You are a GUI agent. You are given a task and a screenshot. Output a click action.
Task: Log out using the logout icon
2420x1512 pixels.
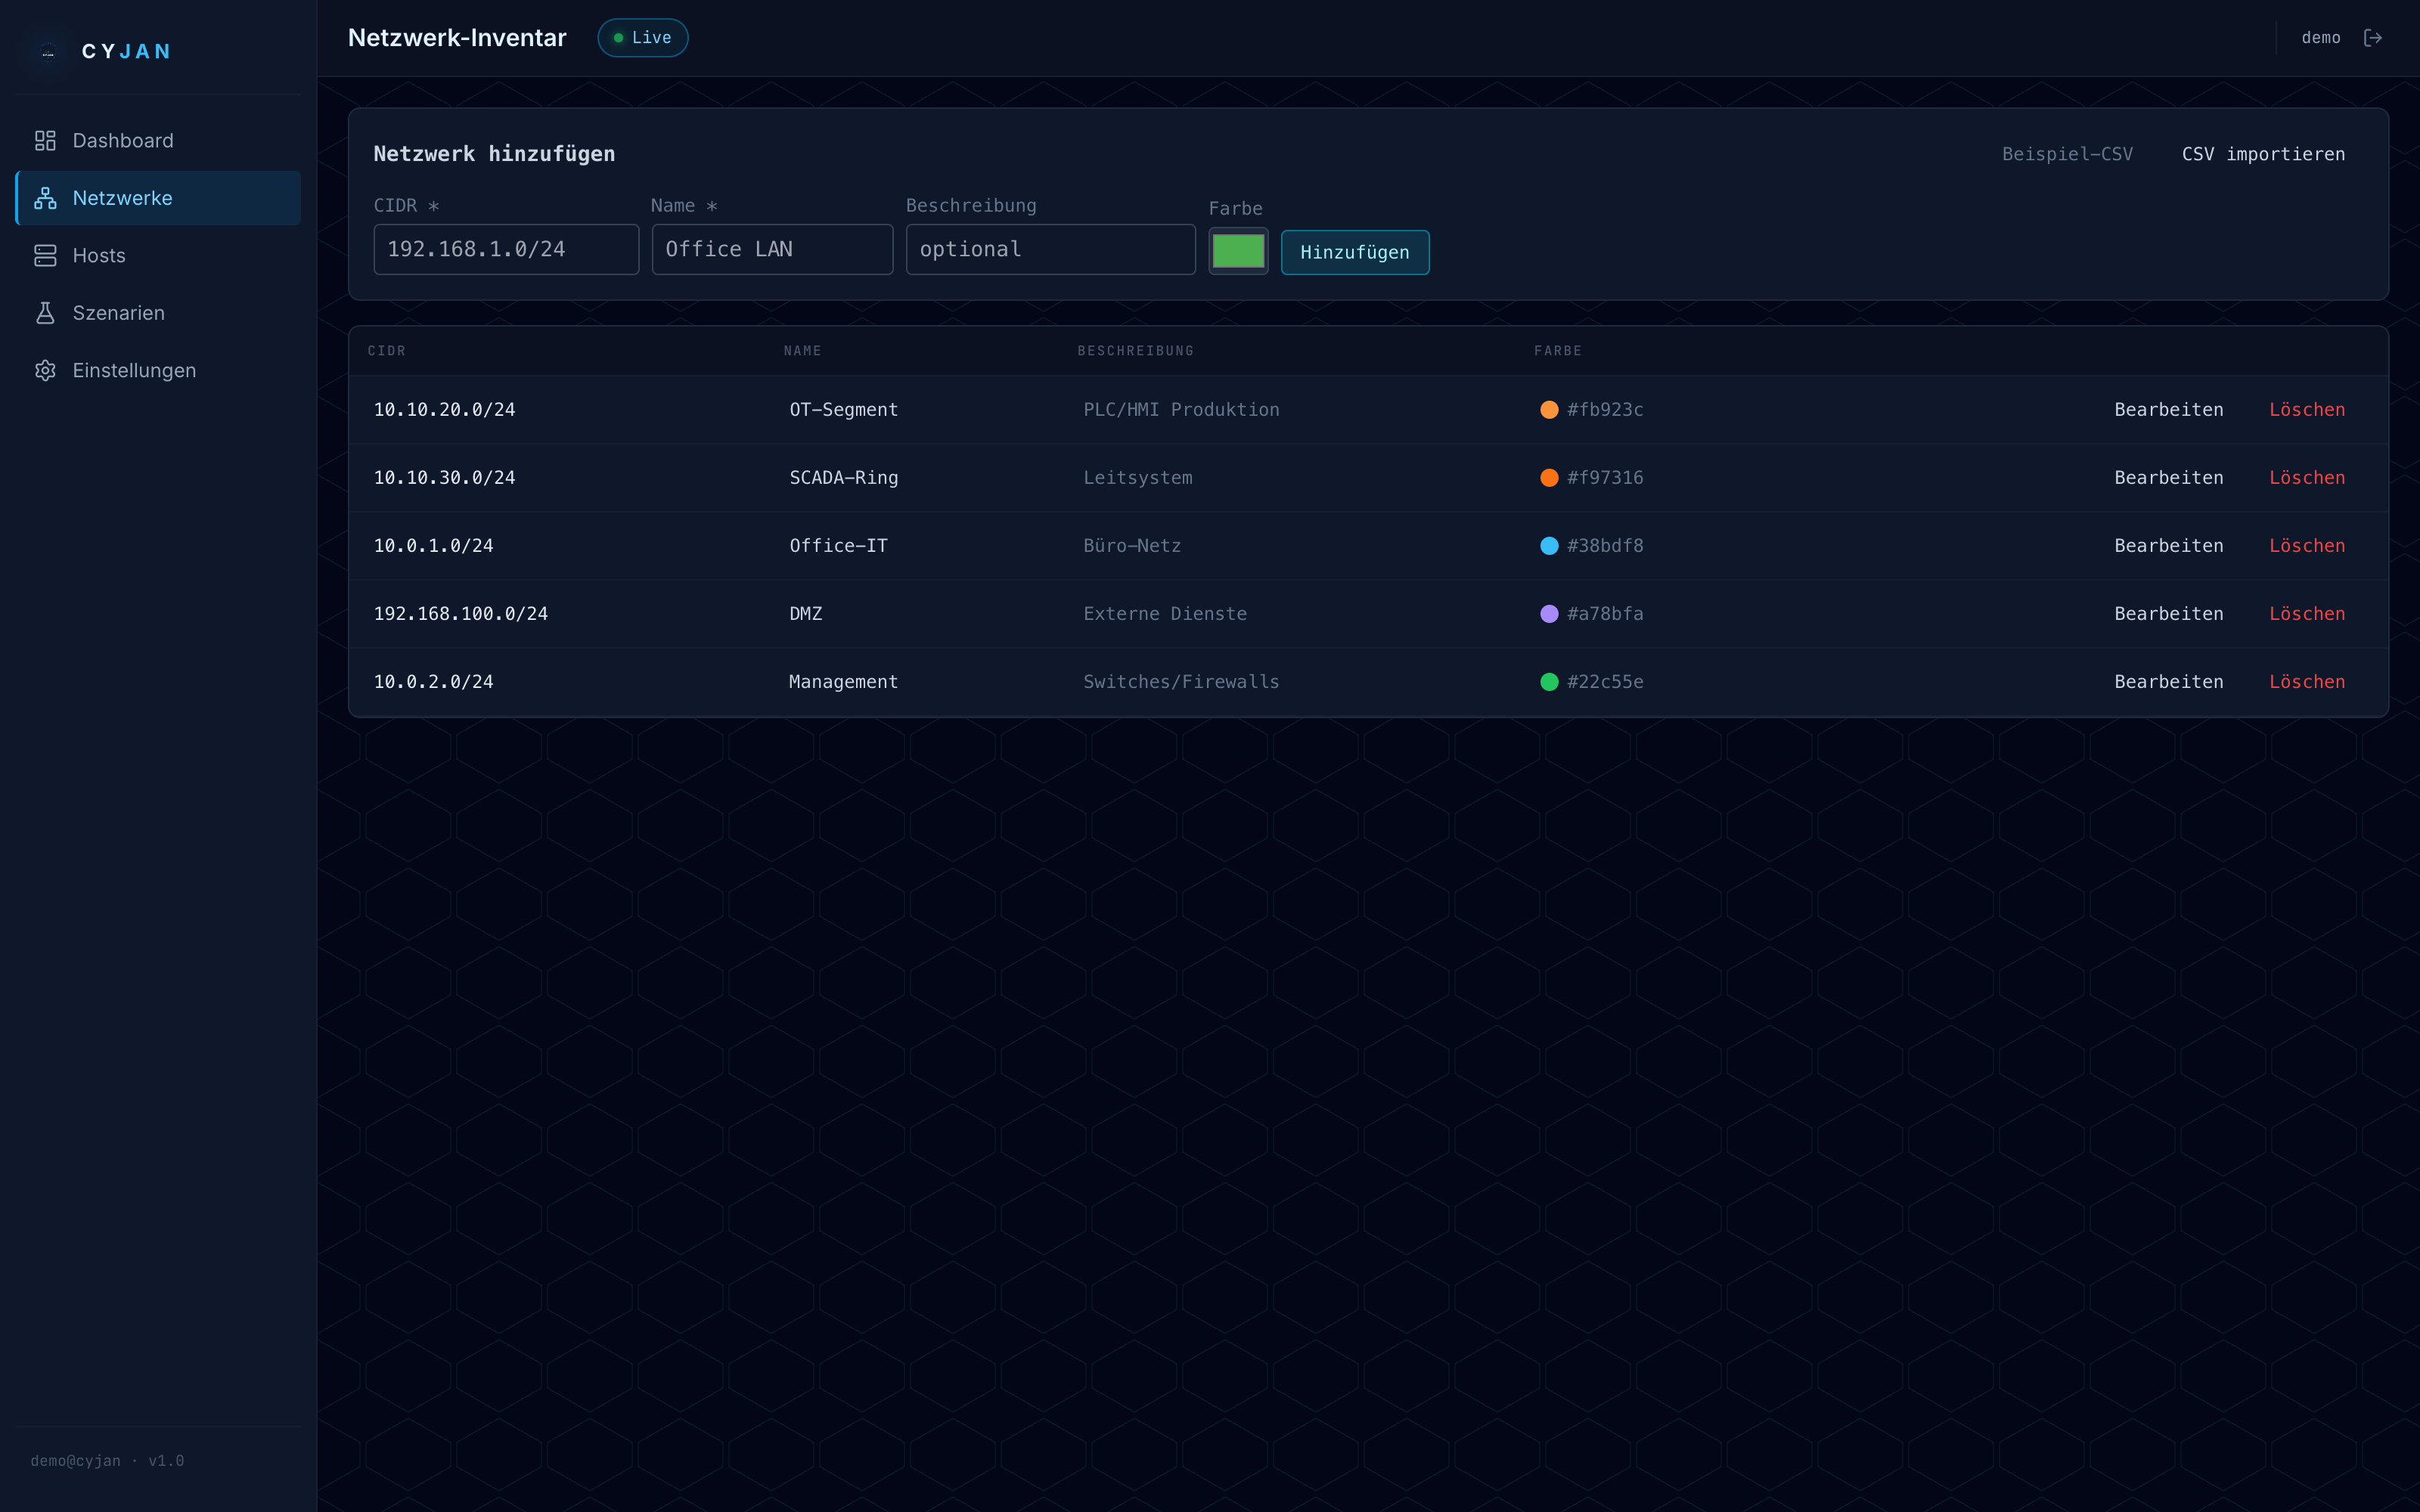coord(2373,37)
